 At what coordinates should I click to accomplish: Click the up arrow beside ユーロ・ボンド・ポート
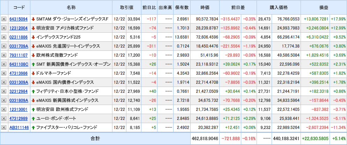point(33,118)
